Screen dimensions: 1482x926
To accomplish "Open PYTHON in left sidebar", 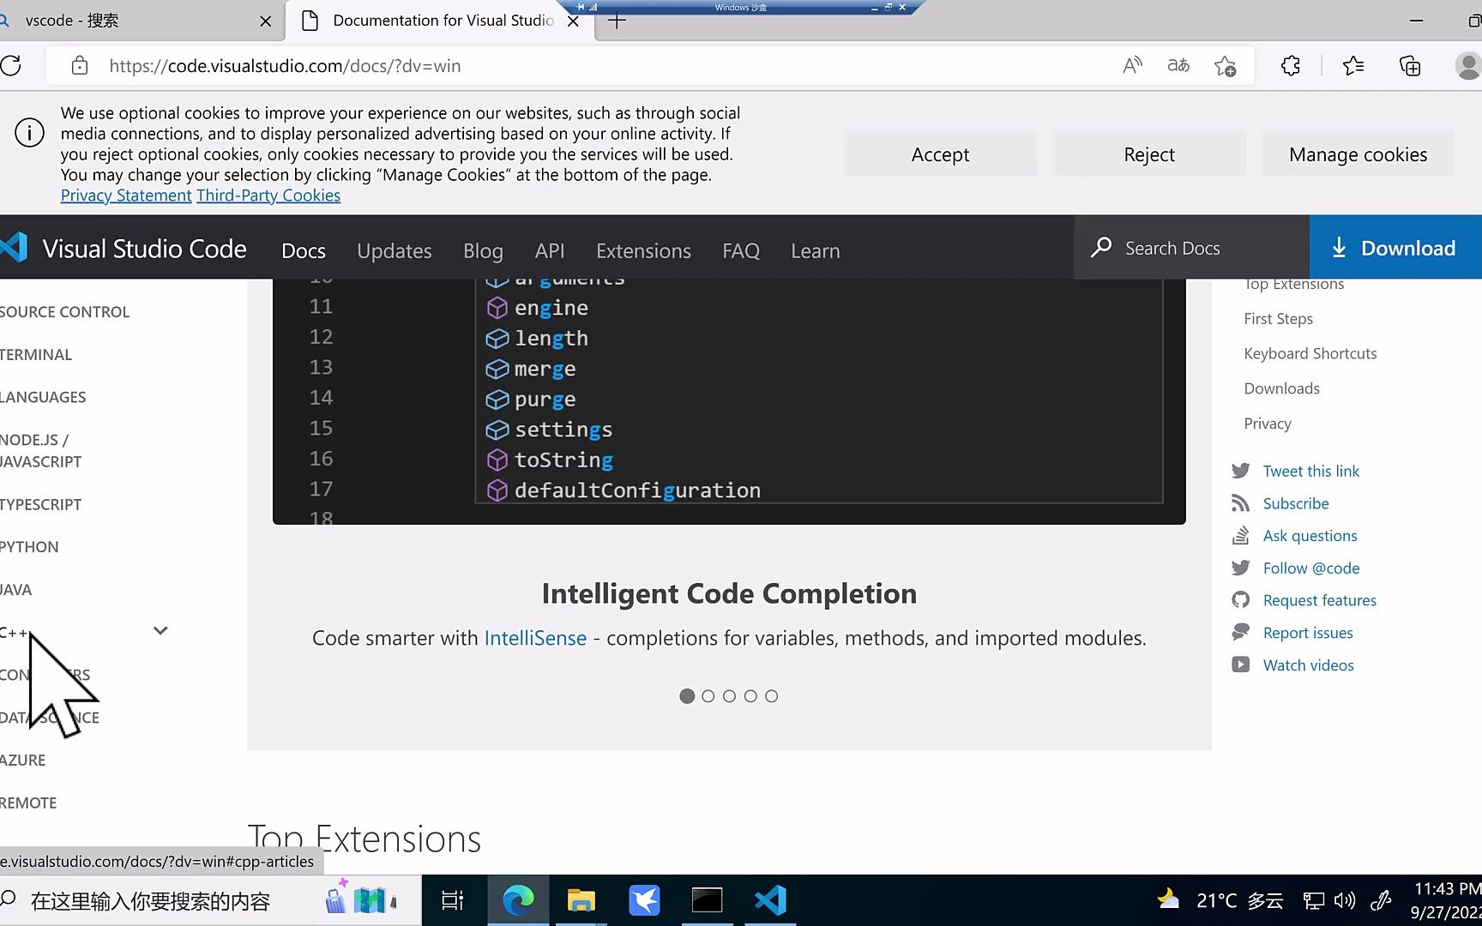I will point(29,547).
